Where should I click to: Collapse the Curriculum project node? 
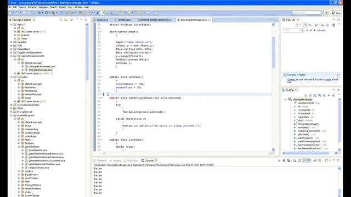11,77
